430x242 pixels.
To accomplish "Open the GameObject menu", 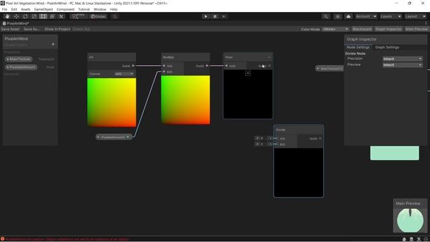I will [43, 9].
